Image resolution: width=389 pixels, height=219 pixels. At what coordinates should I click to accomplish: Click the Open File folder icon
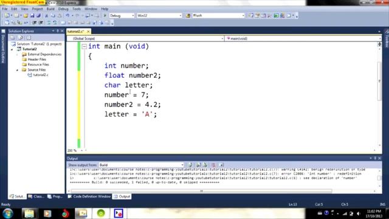click(26, 16)
